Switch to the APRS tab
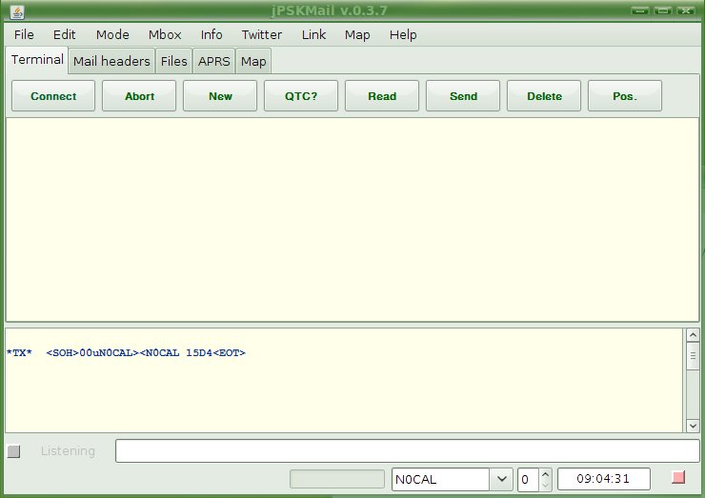Viewport: 705px width, 498px height. [214, 61]
